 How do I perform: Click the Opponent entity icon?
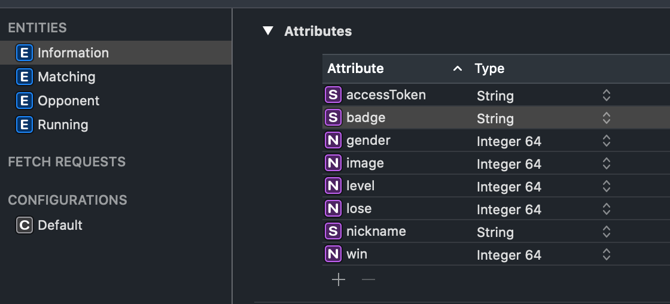(25, 101)
